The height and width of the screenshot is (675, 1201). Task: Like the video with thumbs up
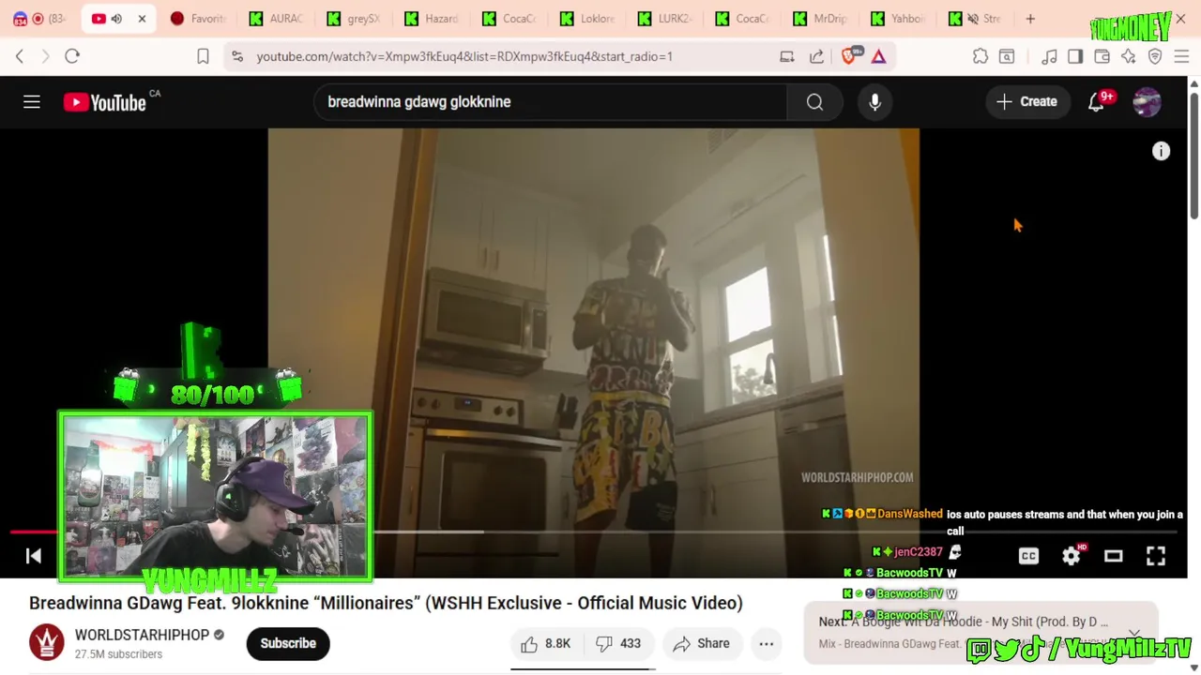546,643
